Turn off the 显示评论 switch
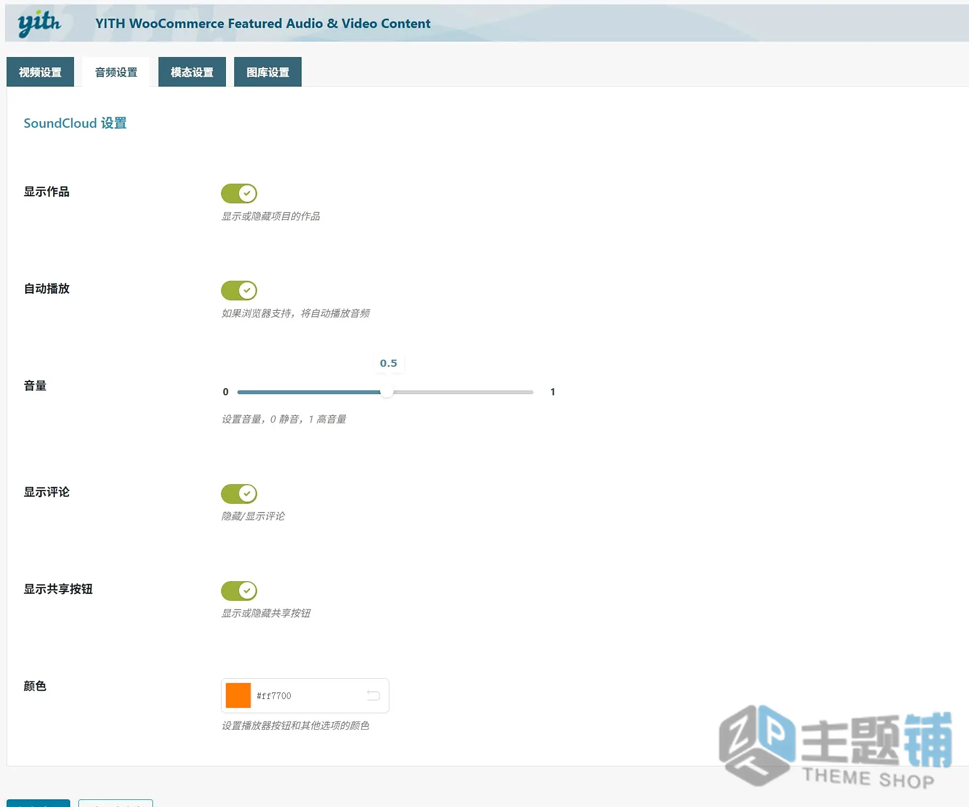The width and height of the screenshot is (969, 807). pyautogui.click(x=239, y=493)
